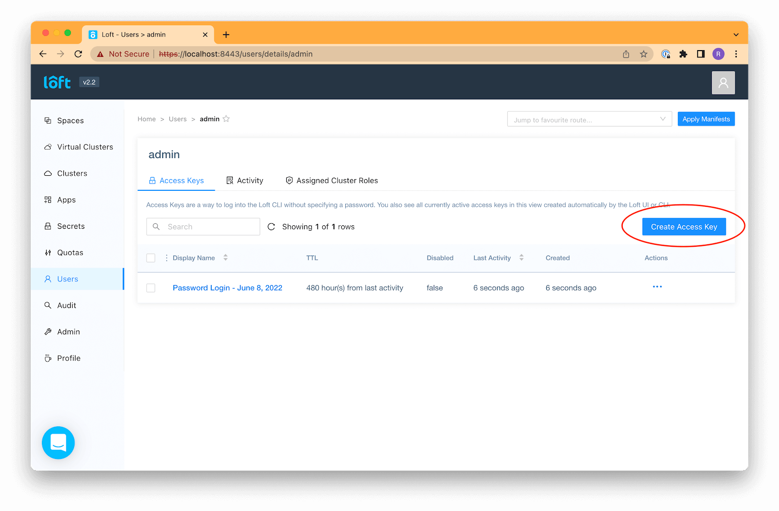Sort the table by Display Name
779x511 pixels.
225,257
